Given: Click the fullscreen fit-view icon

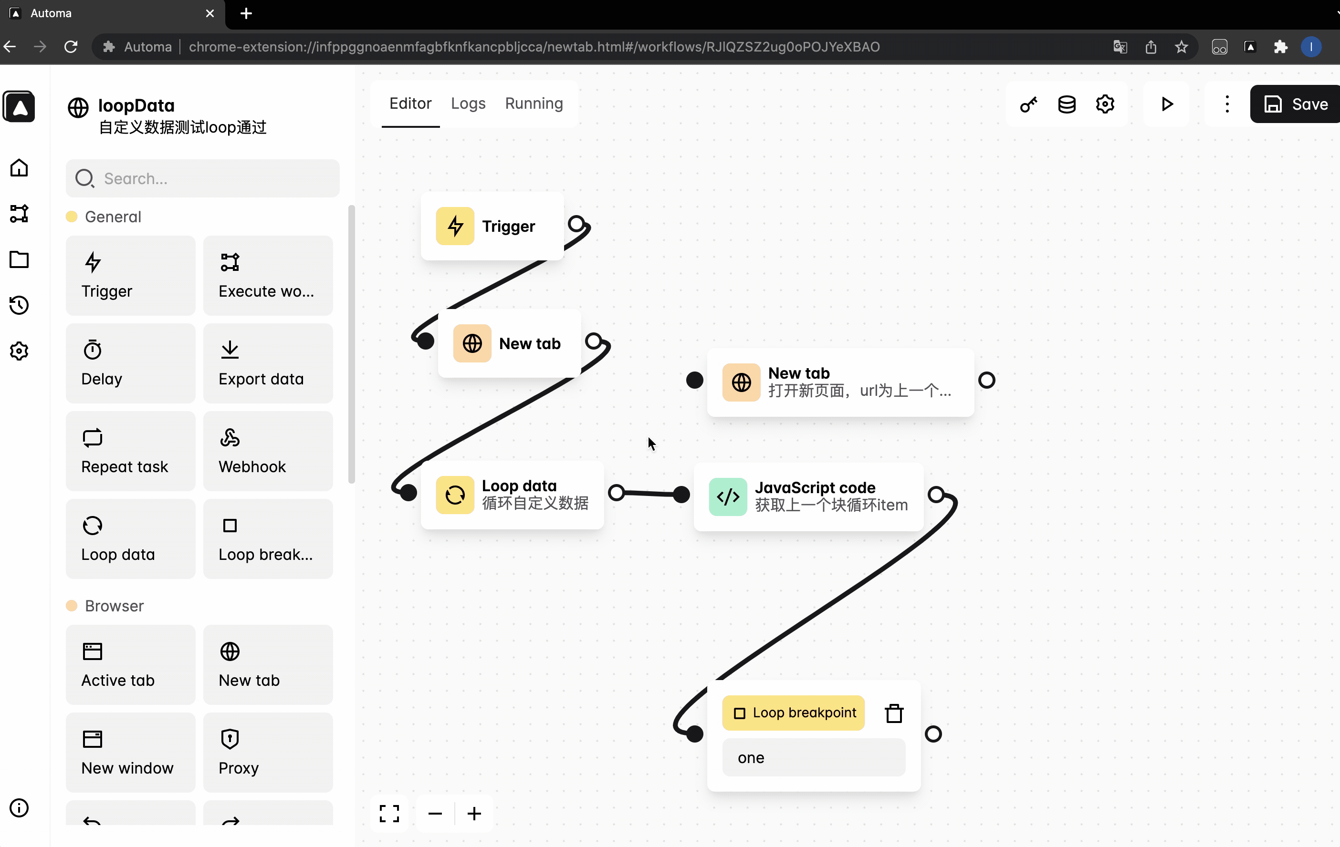Looking at the screenshot, I should click(x=389, y=813).
